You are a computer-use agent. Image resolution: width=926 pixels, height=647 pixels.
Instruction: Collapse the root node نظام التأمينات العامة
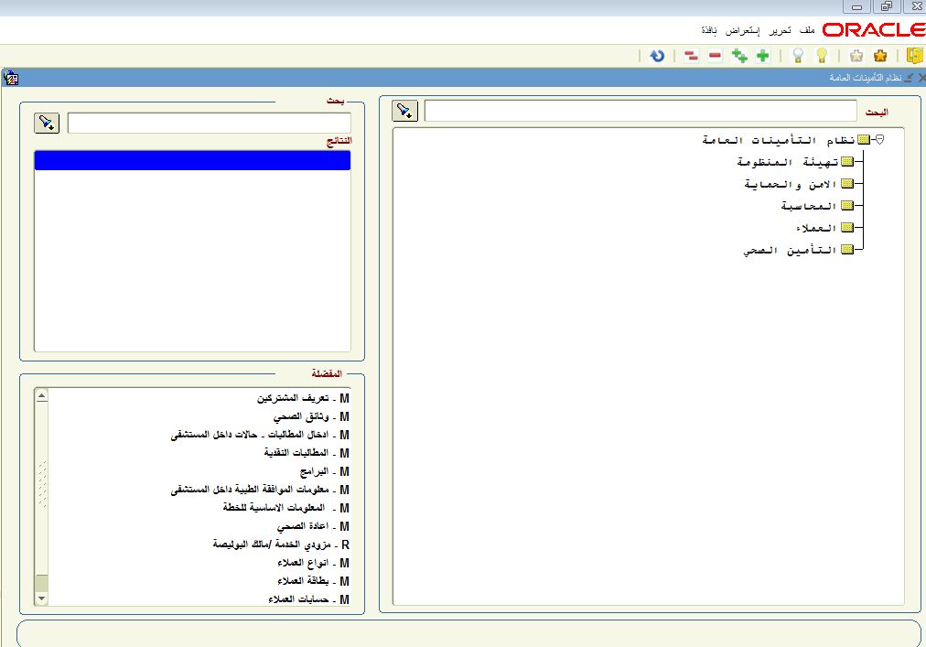pyautogui.click(x=879, y=140)
